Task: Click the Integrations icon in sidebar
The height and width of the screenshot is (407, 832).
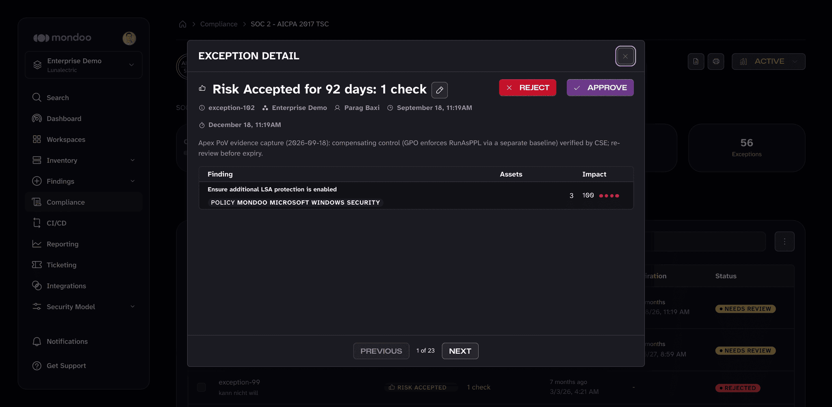Action: coord(37,286)
